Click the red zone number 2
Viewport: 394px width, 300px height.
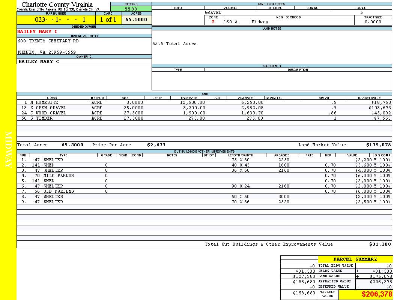(x=213, y=22)
